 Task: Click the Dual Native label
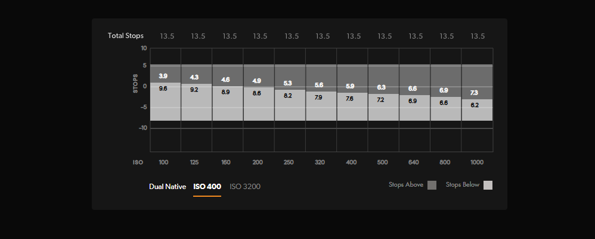coord(168,187)
